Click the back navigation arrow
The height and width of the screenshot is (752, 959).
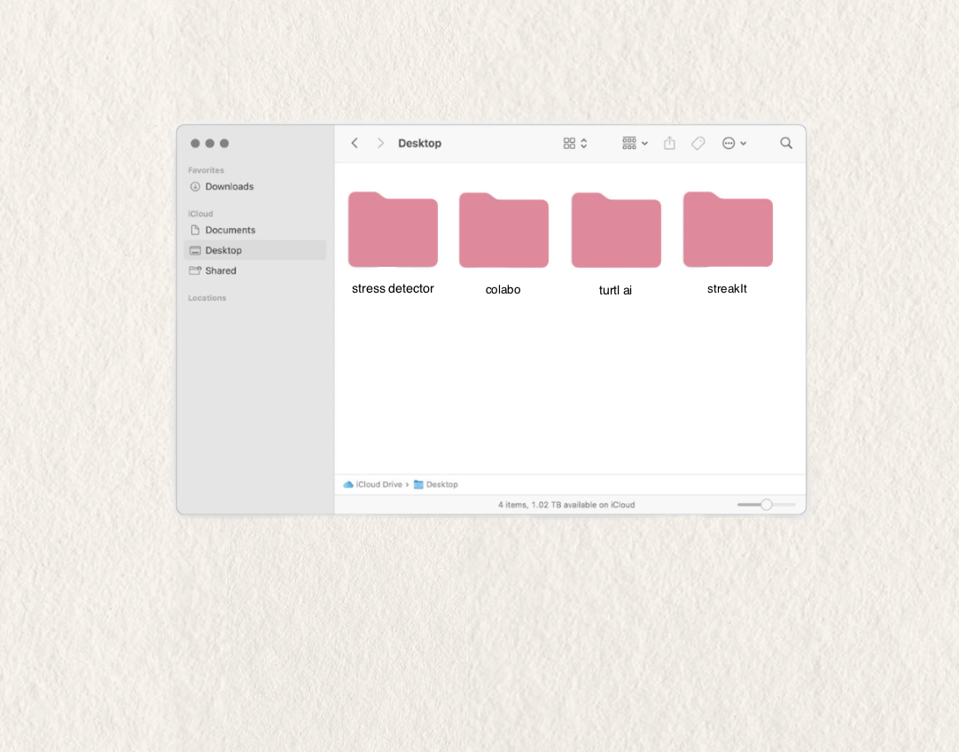pyautogui.click(x=355, y=144)
